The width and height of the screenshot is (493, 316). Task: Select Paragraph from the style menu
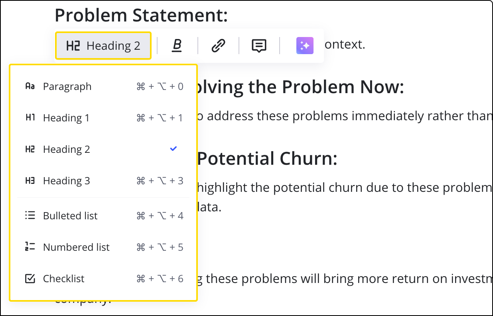pos(67,86)
